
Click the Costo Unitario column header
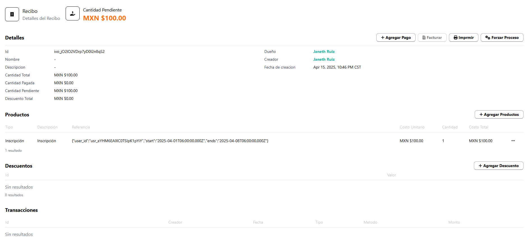(412, 127)
